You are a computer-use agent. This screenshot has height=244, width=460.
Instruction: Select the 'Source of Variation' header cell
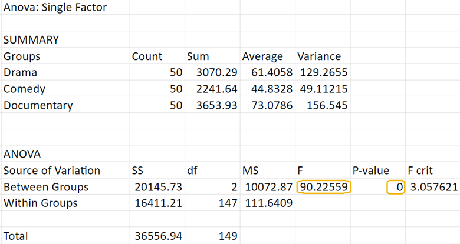(x=52, y=171)
